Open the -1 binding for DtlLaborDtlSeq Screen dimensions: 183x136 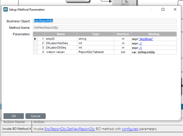[x=140, y=48]
